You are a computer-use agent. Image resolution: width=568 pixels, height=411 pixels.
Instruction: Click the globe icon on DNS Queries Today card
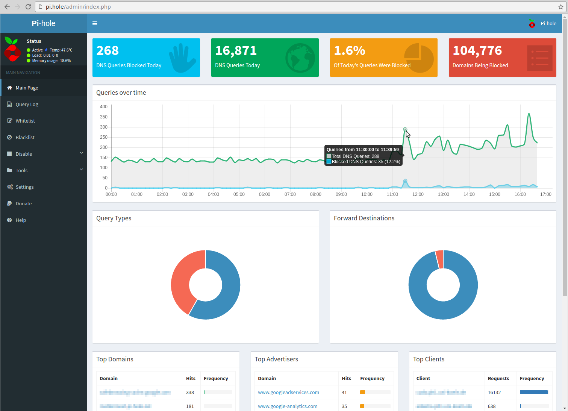[x=300, y=58]
